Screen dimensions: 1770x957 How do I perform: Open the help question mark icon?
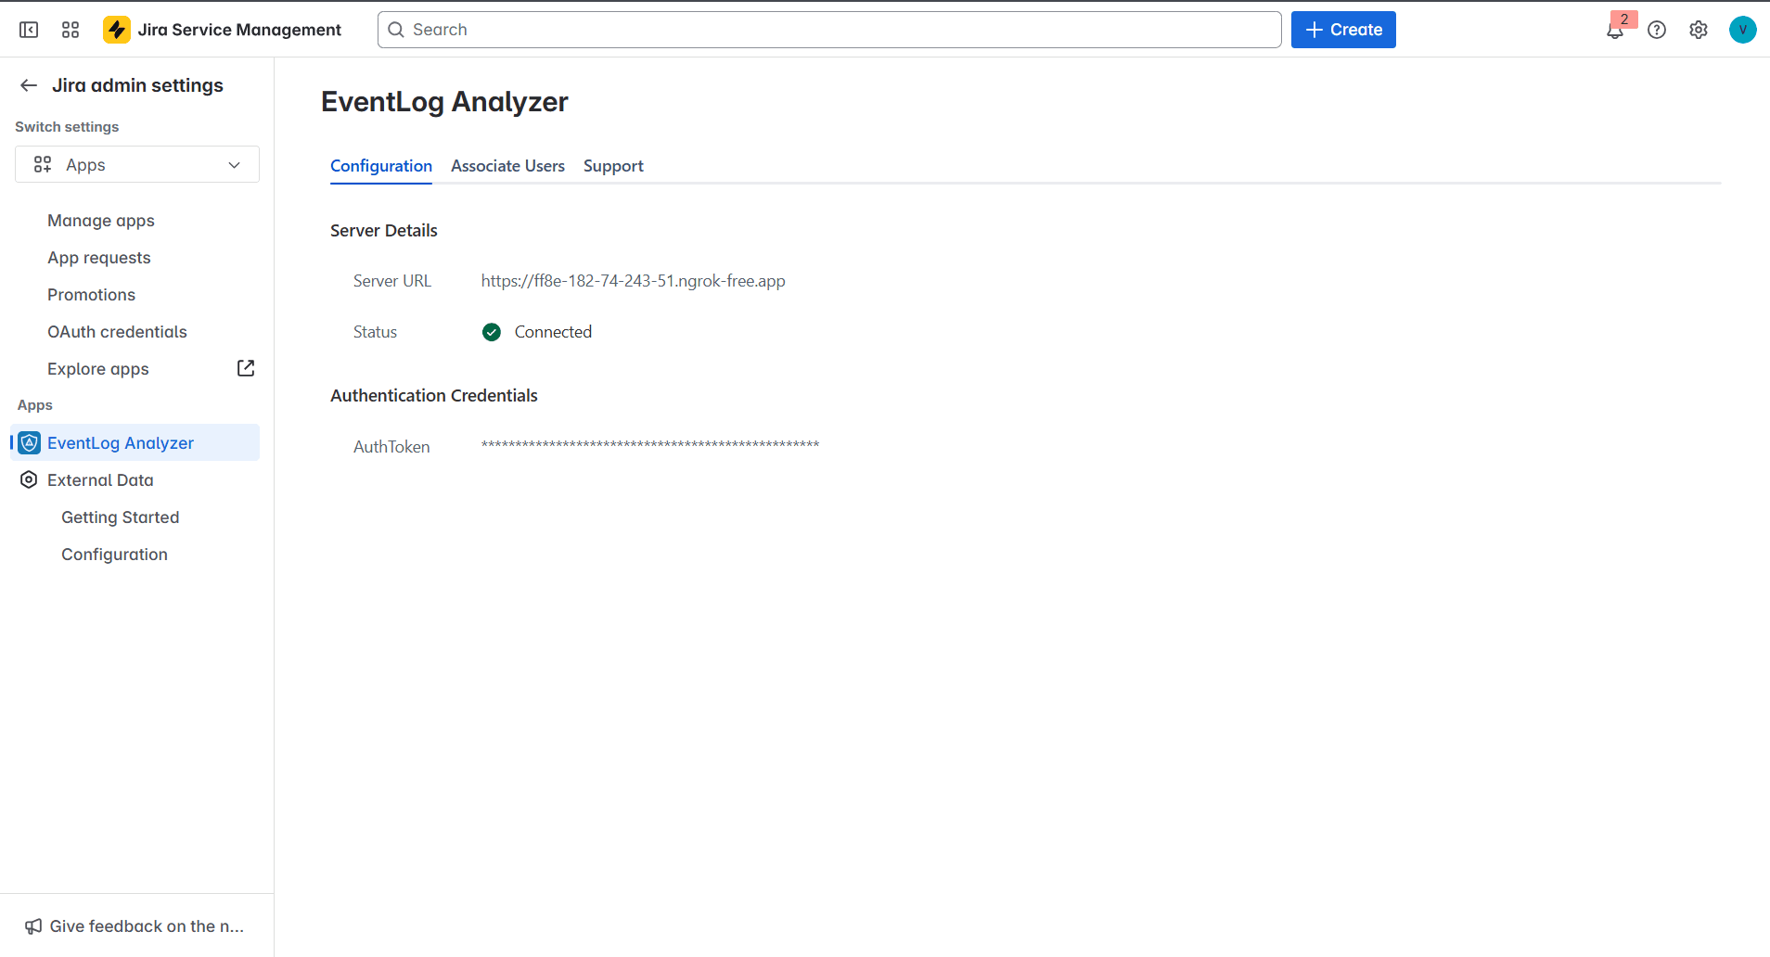[1657, 30]
